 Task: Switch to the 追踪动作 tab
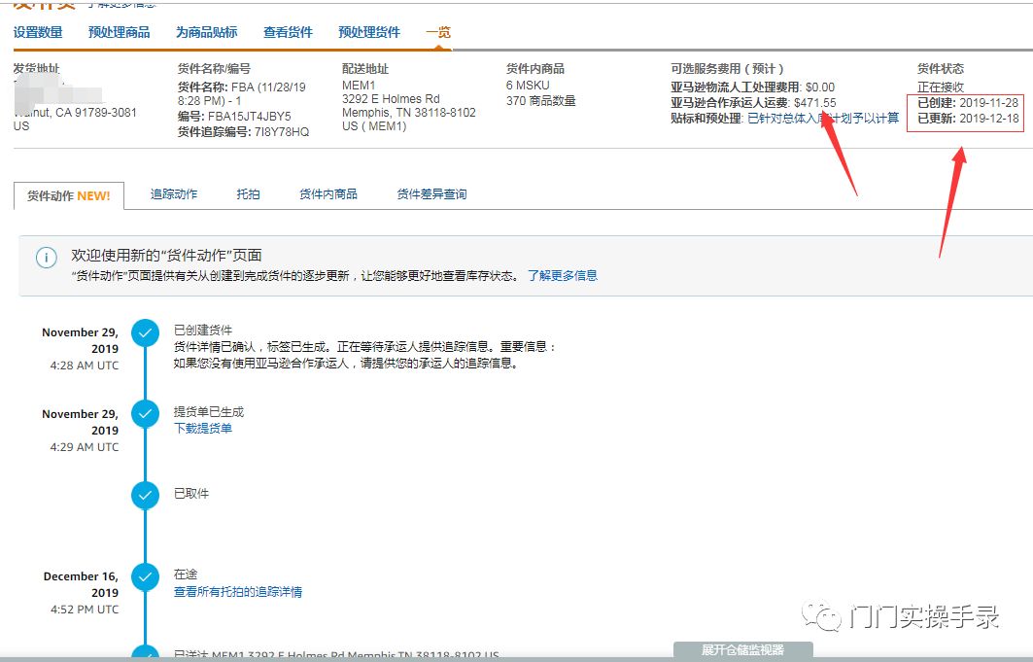(x=174, y=193)
